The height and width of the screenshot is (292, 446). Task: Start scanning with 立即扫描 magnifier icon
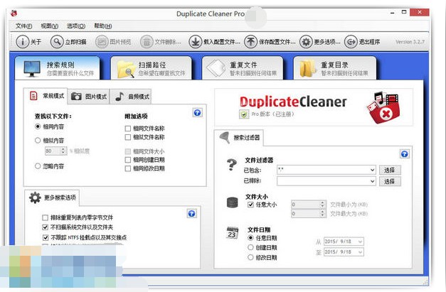tap(57, 42)
